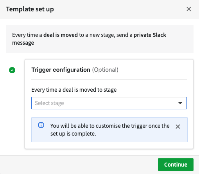Click the (Optional) label
The height and width of the screenshot is (174, 199).
point(105,70)
